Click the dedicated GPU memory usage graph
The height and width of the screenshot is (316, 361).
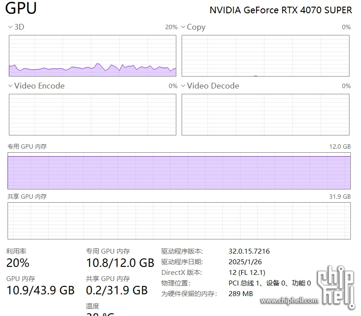tap(179, 171)
